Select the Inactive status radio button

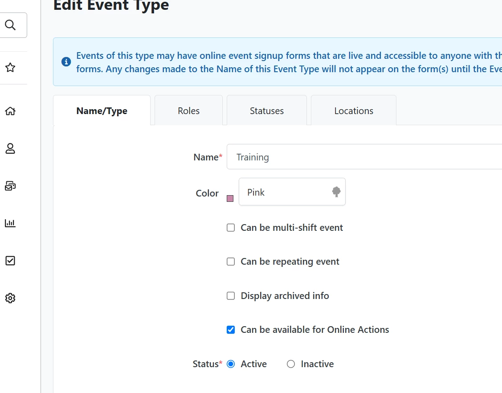(291, 364)
